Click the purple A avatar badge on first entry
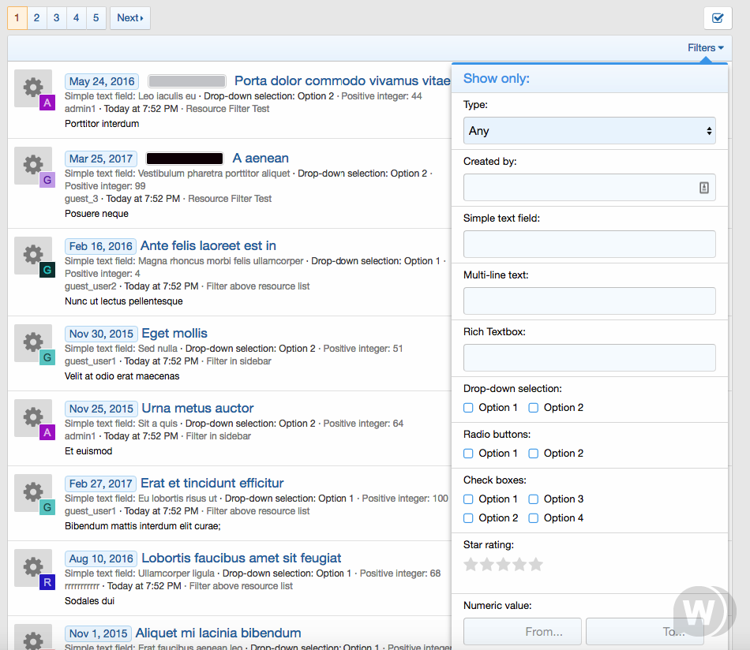The width and height of the screenshot is (750, 650). (x=47, y=103)
